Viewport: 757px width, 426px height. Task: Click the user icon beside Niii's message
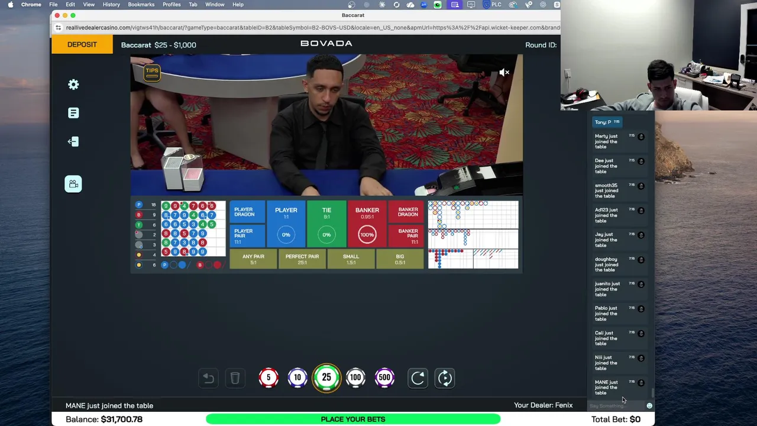click(641, 358)
